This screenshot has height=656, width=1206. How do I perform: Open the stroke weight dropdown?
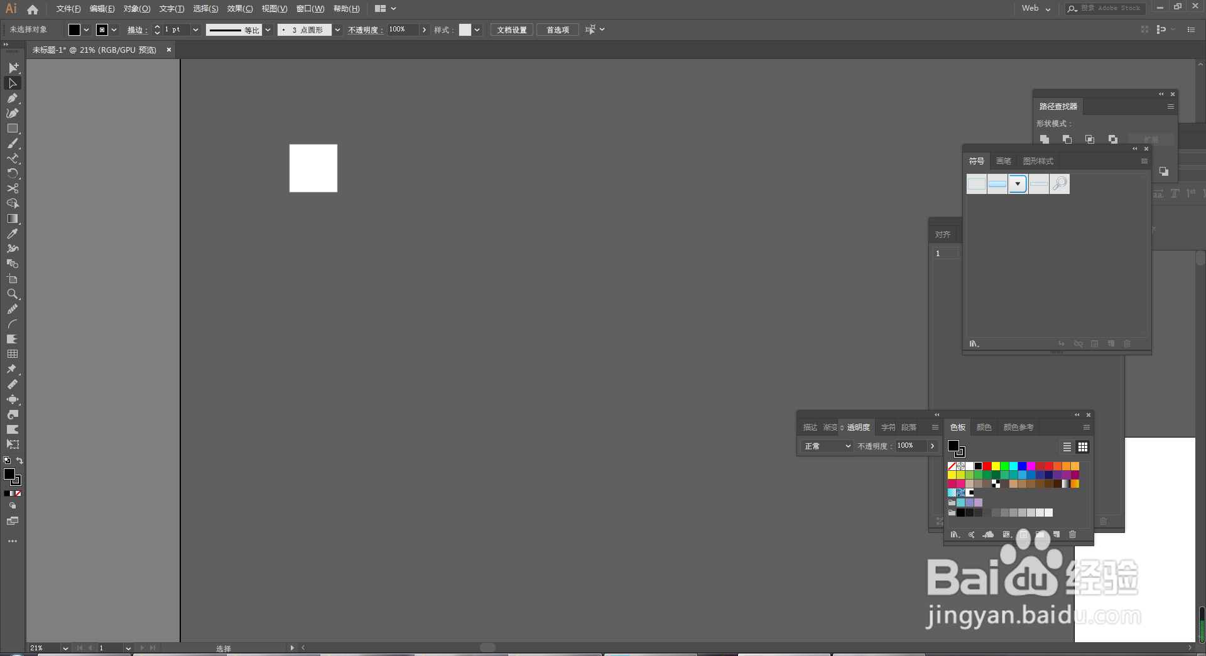point(195,30)
